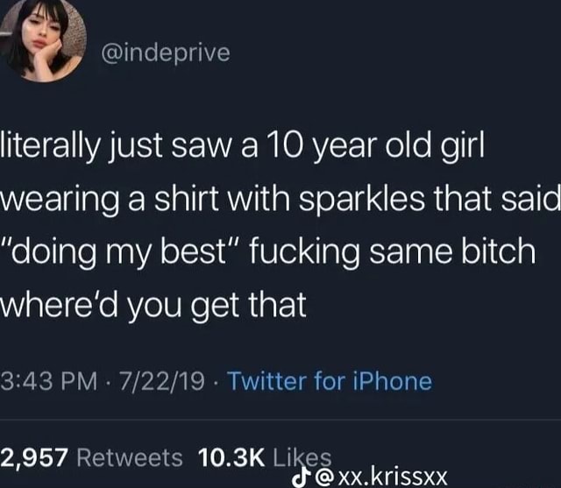Open the Likes list label
Screen dimensions: 561x488
click(x=302, y=458)
